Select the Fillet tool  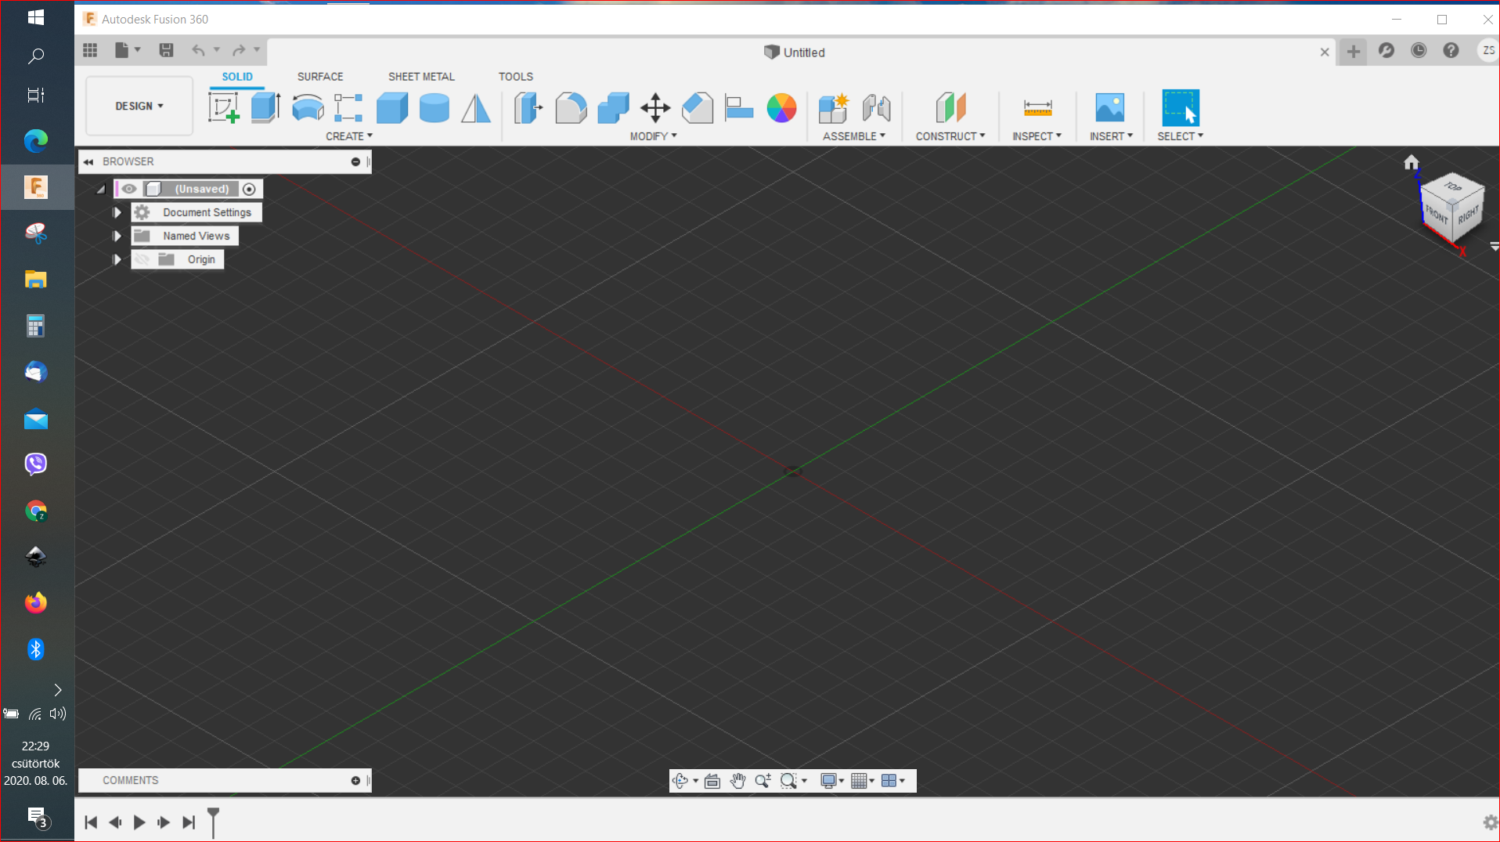(x=572, y=107)
